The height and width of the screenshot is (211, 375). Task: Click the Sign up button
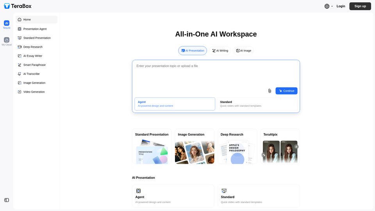click(360, 6)
